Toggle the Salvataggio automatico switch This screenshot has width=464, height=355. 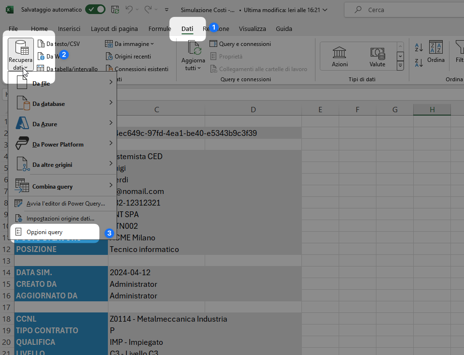coord(95,9)
